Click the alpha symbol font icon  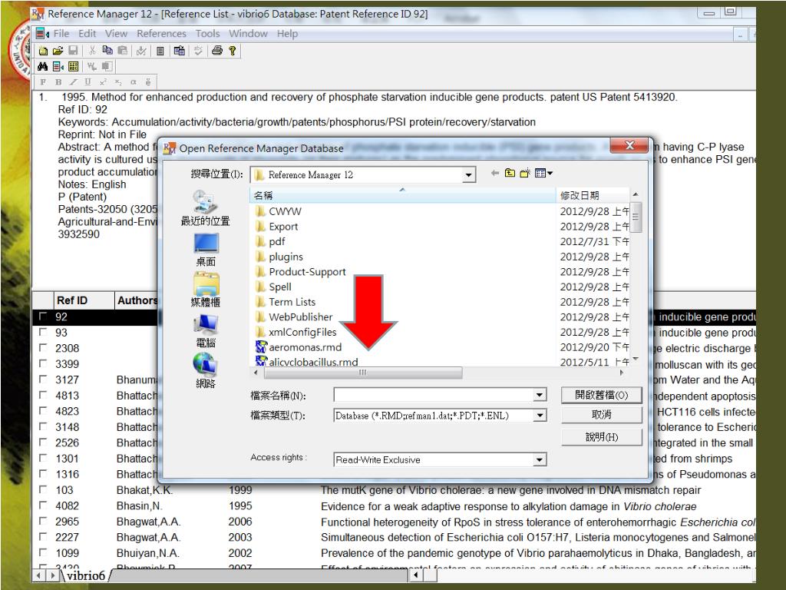[x=134, y=82]
